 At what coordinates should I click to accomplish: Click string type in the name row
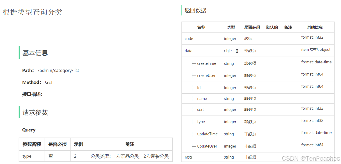pyautogui.click(x=229, y=99)
